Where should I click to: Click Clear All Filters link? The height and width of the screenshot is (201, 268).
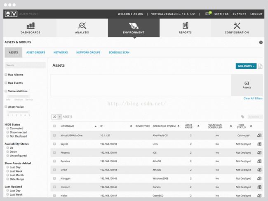[x=253, y=98]
